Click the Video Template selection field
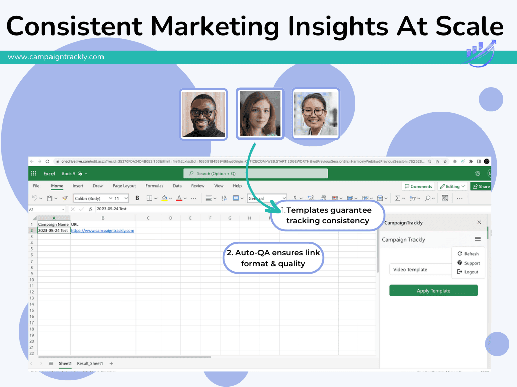 pyautogui.click(x=421, y=269)
